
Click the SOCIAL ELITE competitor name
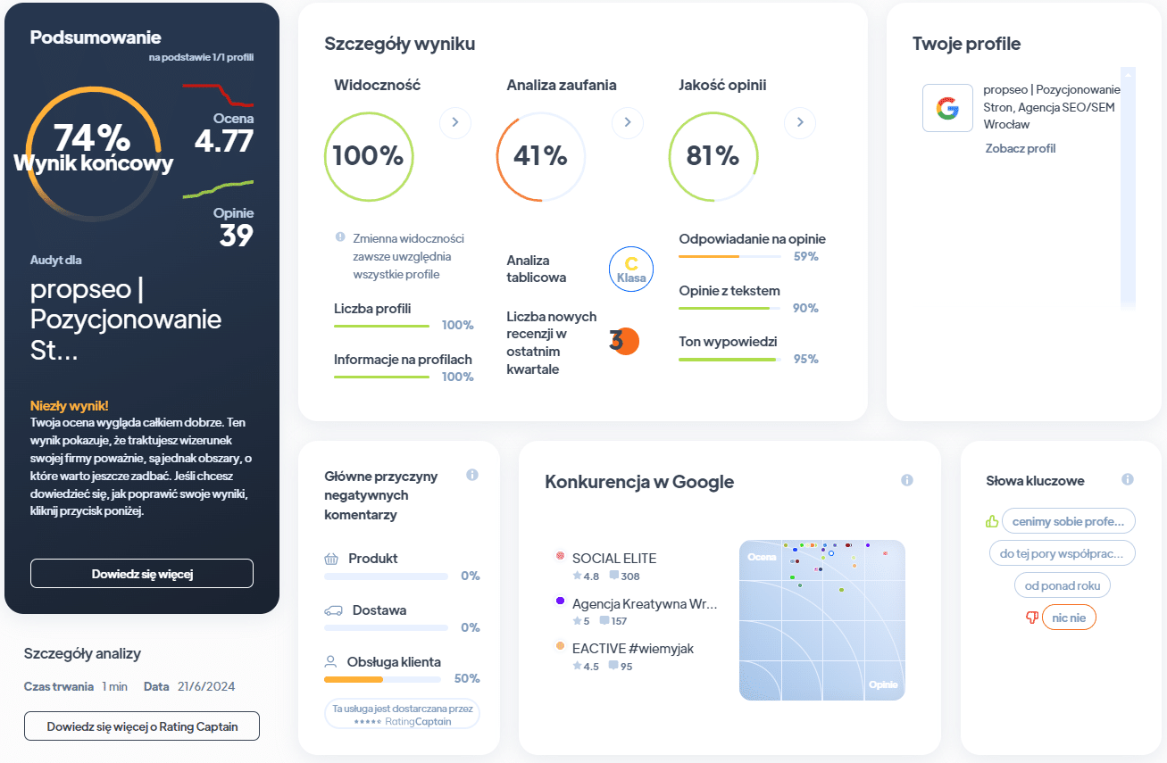(x=614, y=559)
